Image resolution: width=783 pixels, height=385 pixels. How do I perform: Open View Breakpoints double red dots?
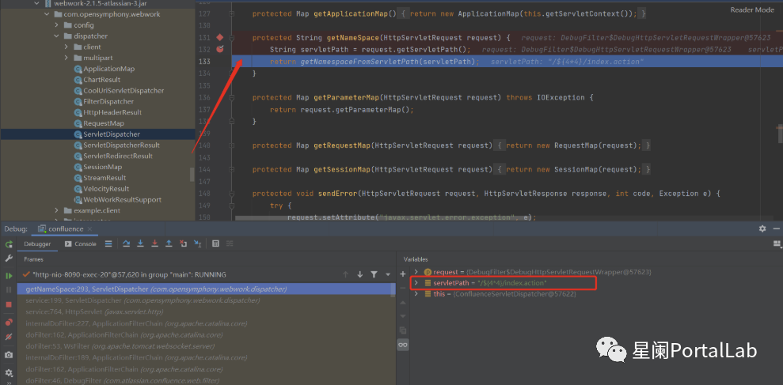9,323
